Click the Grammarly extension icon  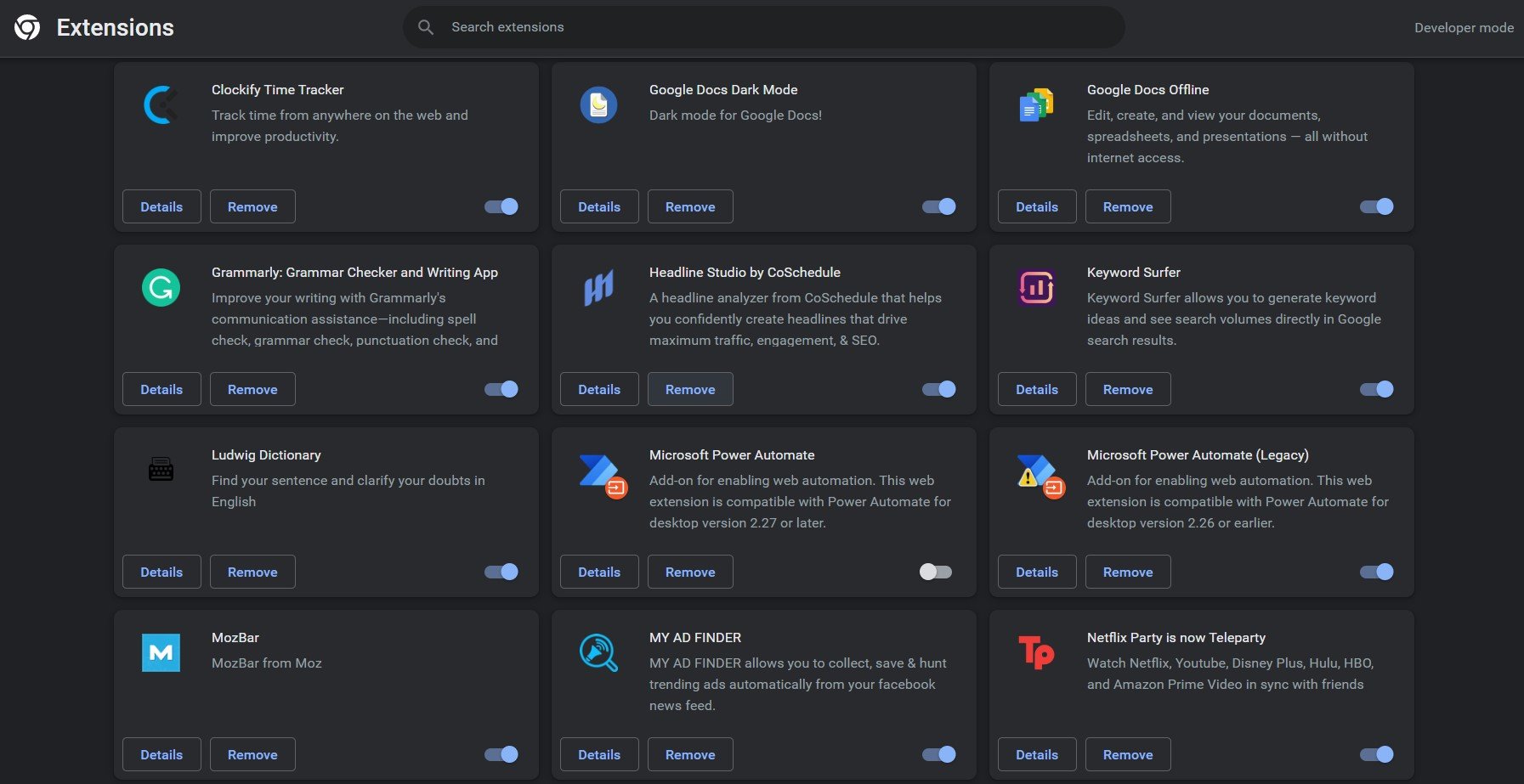click(161, 288)
